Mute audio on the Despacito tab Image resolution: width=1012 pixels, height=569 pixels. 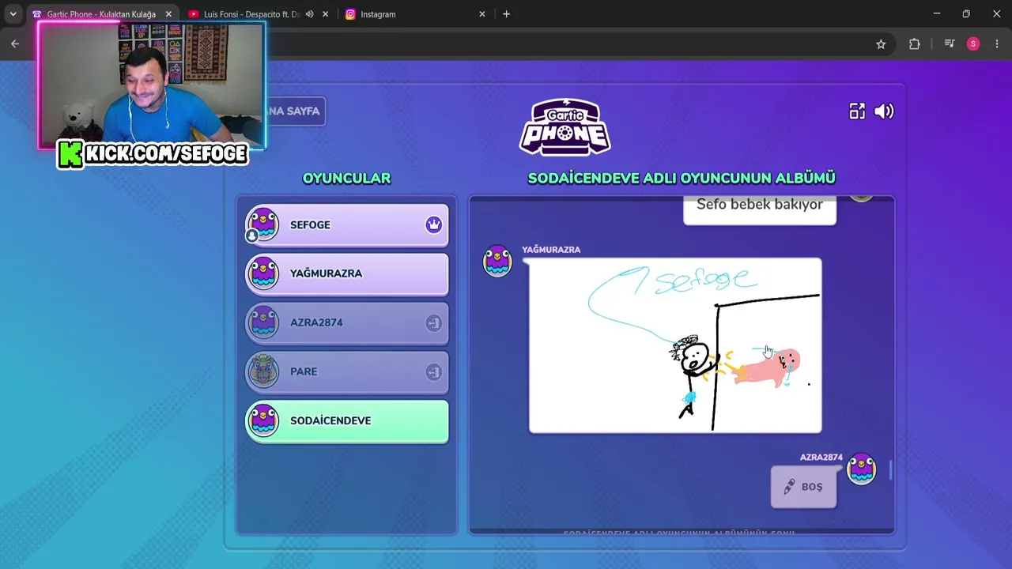click(x=310, y=14)
